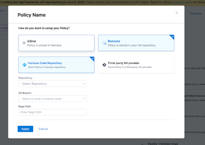The image size is (205, 145).
Task: Click the Policy Name heading text
Action: point(32,15)
